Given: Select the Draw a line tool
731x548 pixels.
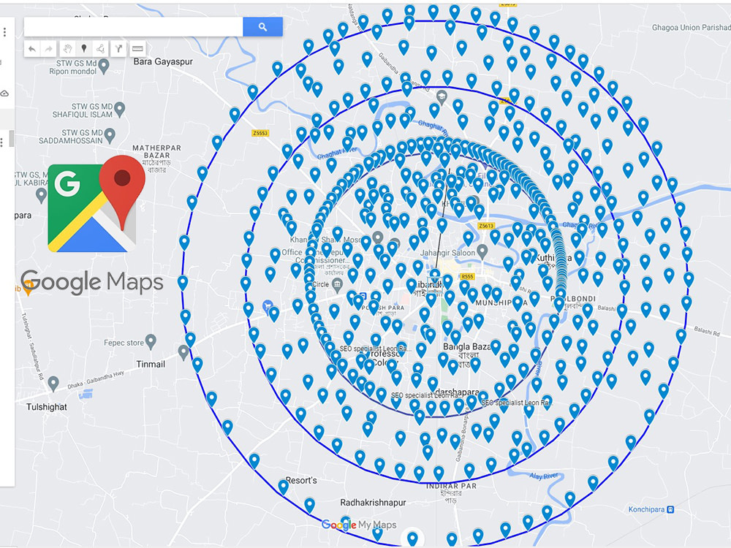Looking at the screenshot, I should pos(102,49).
